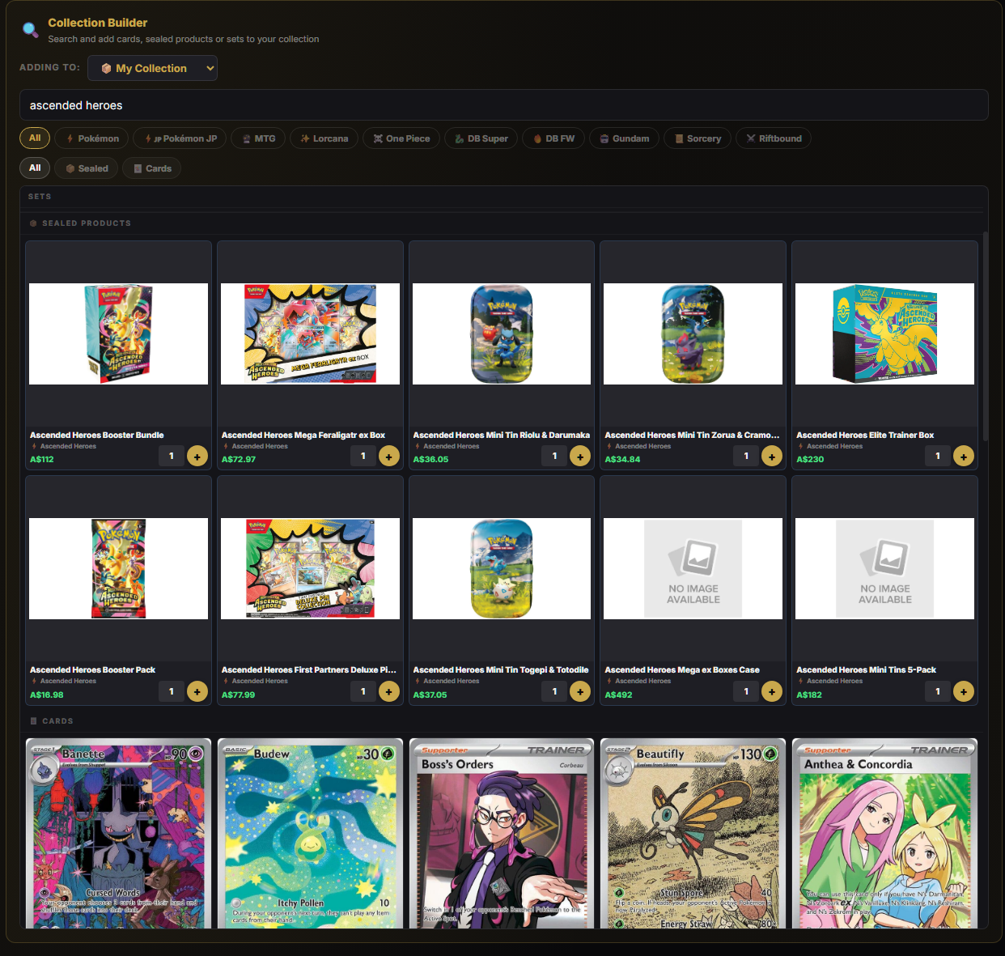Select the Anthea & Concordia trainer card
This screenshot has width=1005, height=956.
[884, 833]
